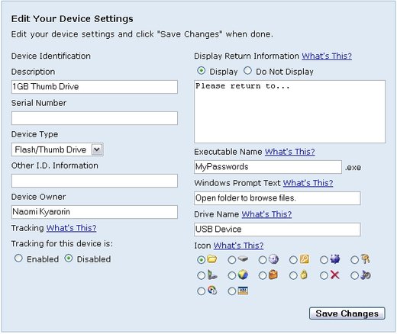The width and height of the screenshot is (397, 334).
Task: Click the Executable Name field MyPasswords
Action: (x=268, y=167)
